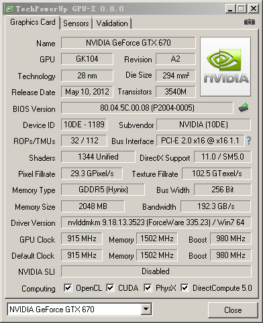Toggle the CUDA checkbox
Screen dimensions: 263x323
point(110,287)
